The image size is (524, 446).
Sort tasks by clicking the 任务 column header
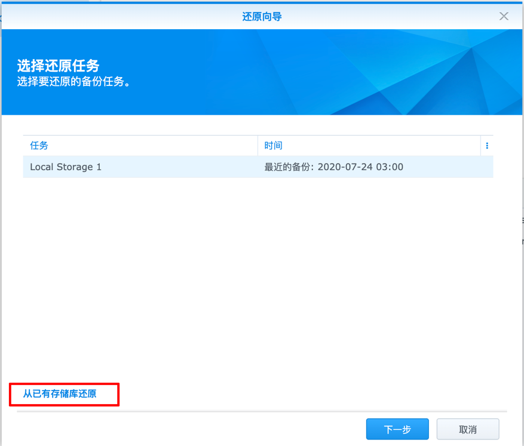pyautogui.click(x=40, y=146)
